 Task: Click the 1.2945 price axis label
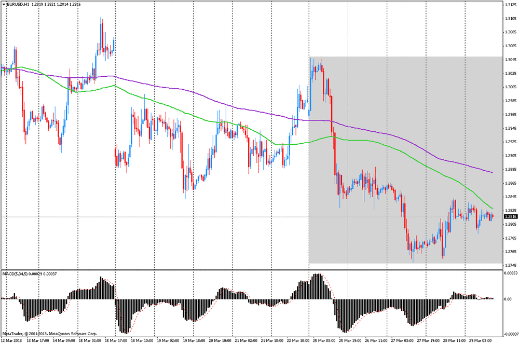point(511,128)
